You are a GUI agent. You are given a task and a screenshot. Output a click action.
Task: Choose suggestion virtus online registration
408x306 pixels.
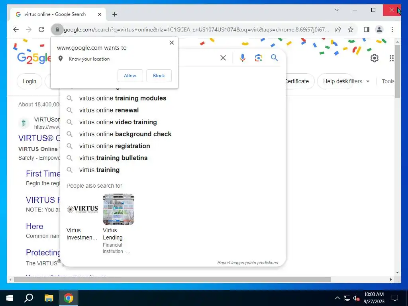tap(173, 146)
